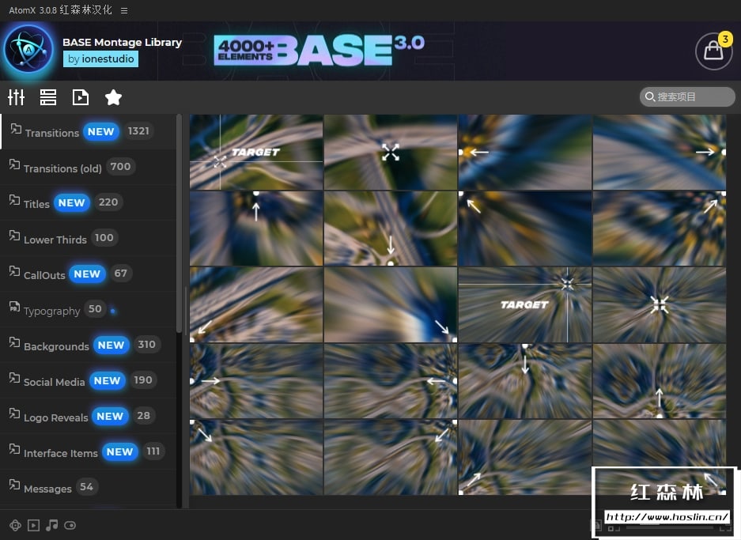
Task: Open first row collapse-arrows zoom thumbnail
Action: click(x=391, y=152)
